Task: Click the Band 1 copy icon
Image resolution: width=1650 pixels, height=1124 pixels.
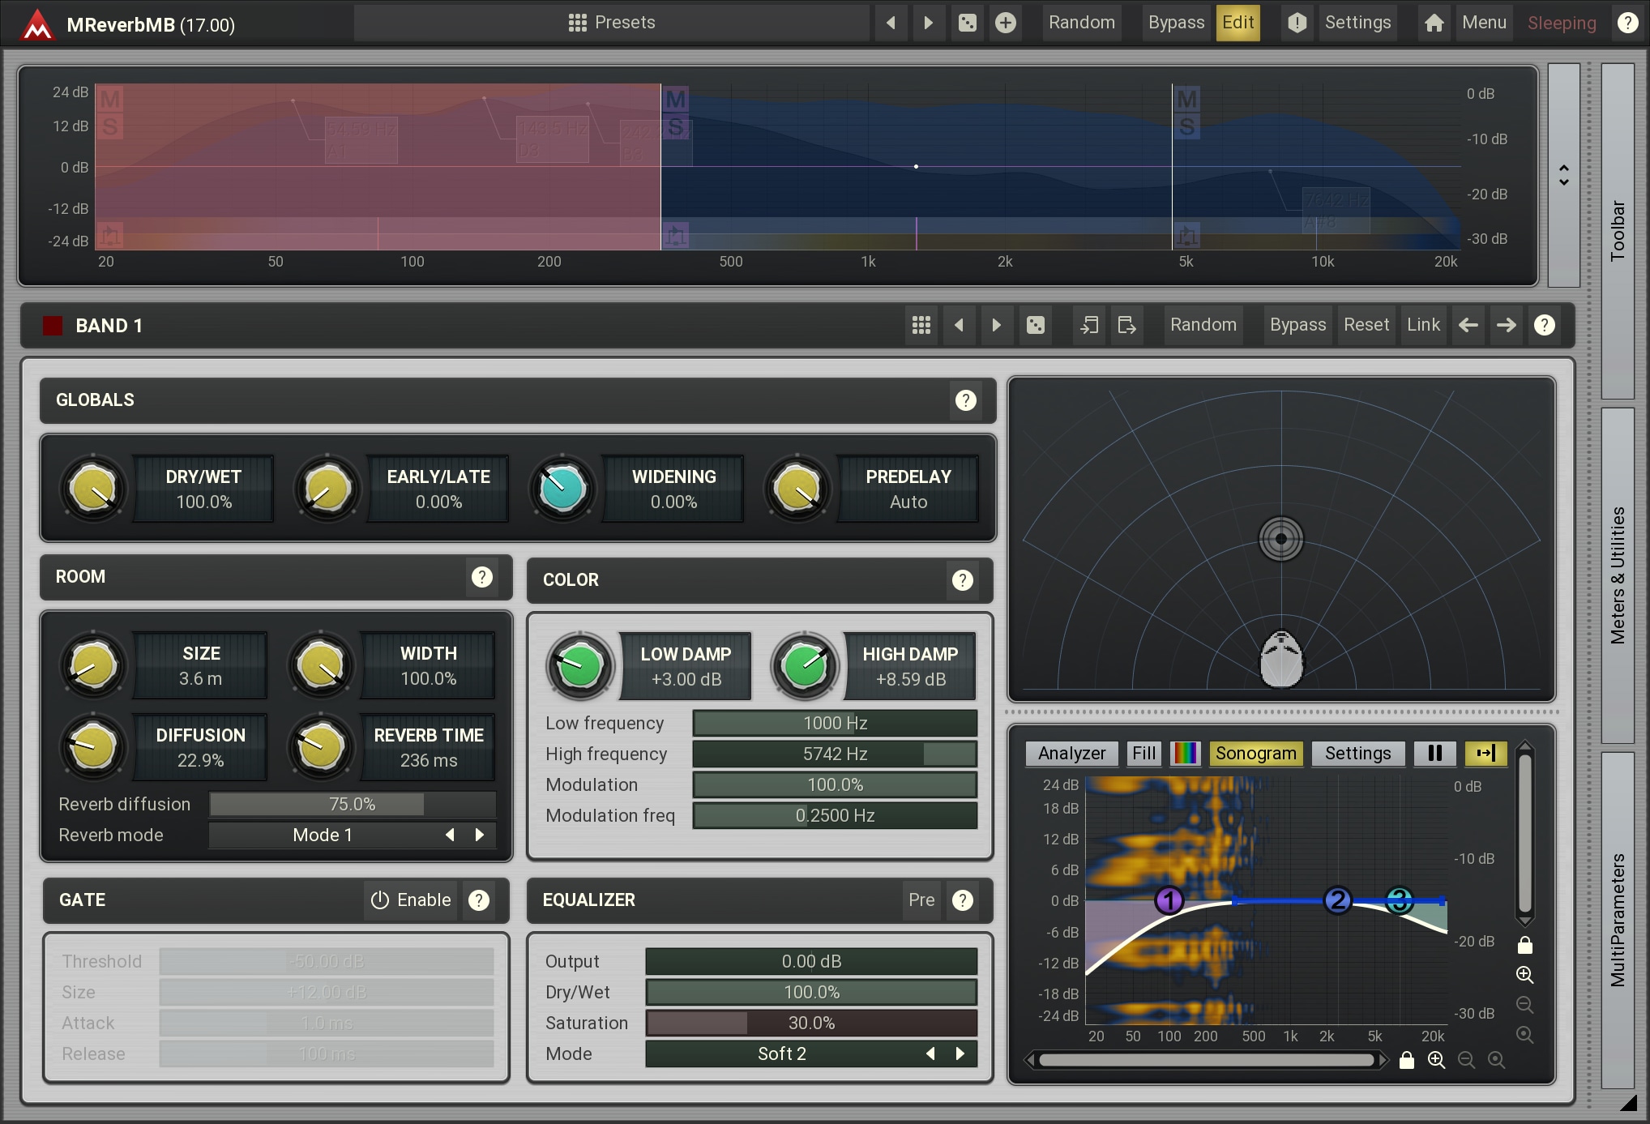Action: pyautogui.click(x=1089, y=325)
